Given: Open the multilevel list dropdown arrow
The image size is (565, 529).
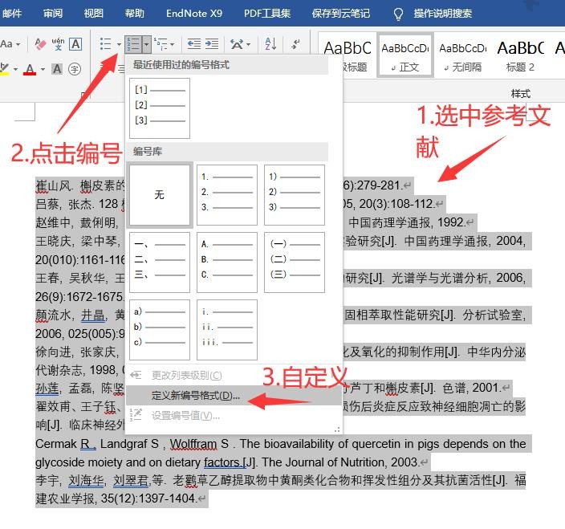Looking at the screenshot, I should click(x=173, y=45).
